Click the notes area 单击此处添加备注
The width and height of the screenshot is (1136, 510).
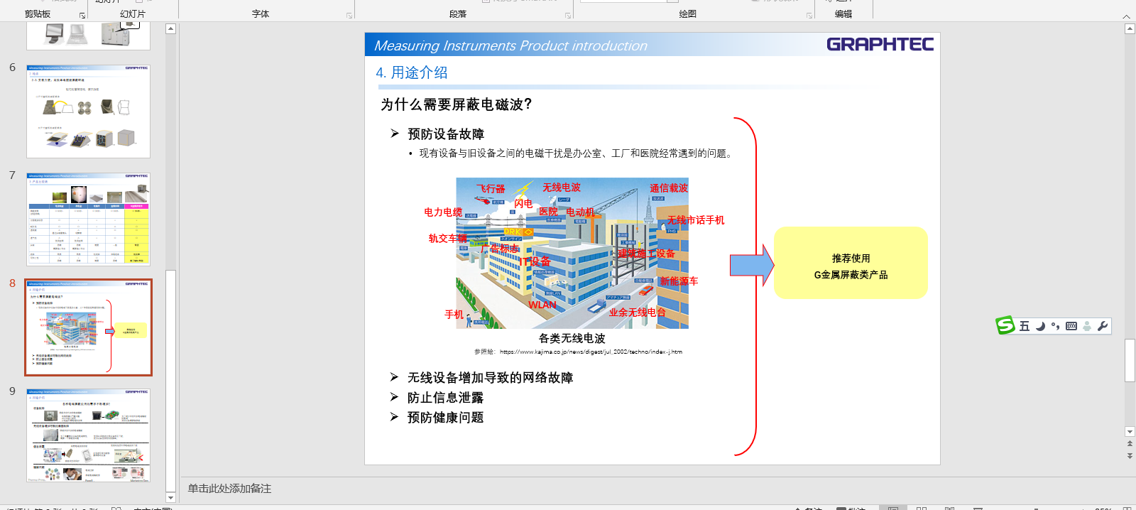[x=229, y=489]
